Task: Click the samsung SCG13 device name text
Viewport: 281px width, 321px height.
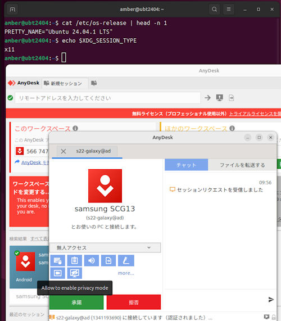Action: [105, 209]
